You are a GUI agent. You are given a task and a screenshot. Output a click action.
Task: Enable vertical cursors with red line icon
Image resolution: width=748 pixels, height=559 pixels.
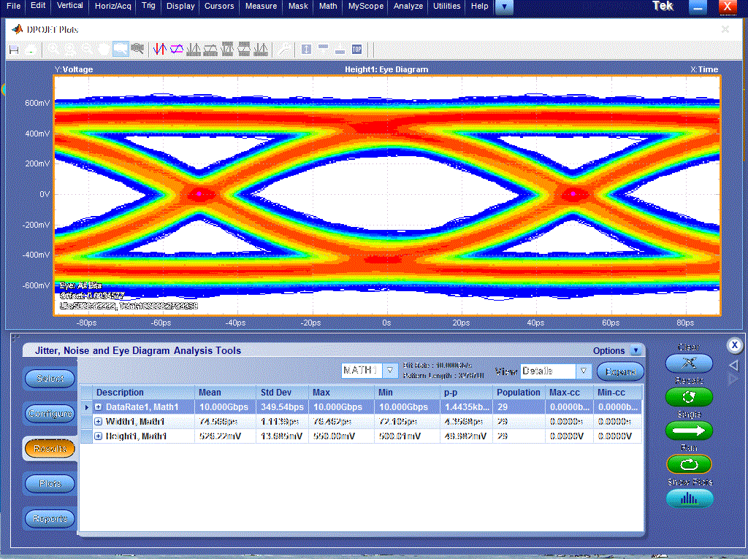(160, 49)
